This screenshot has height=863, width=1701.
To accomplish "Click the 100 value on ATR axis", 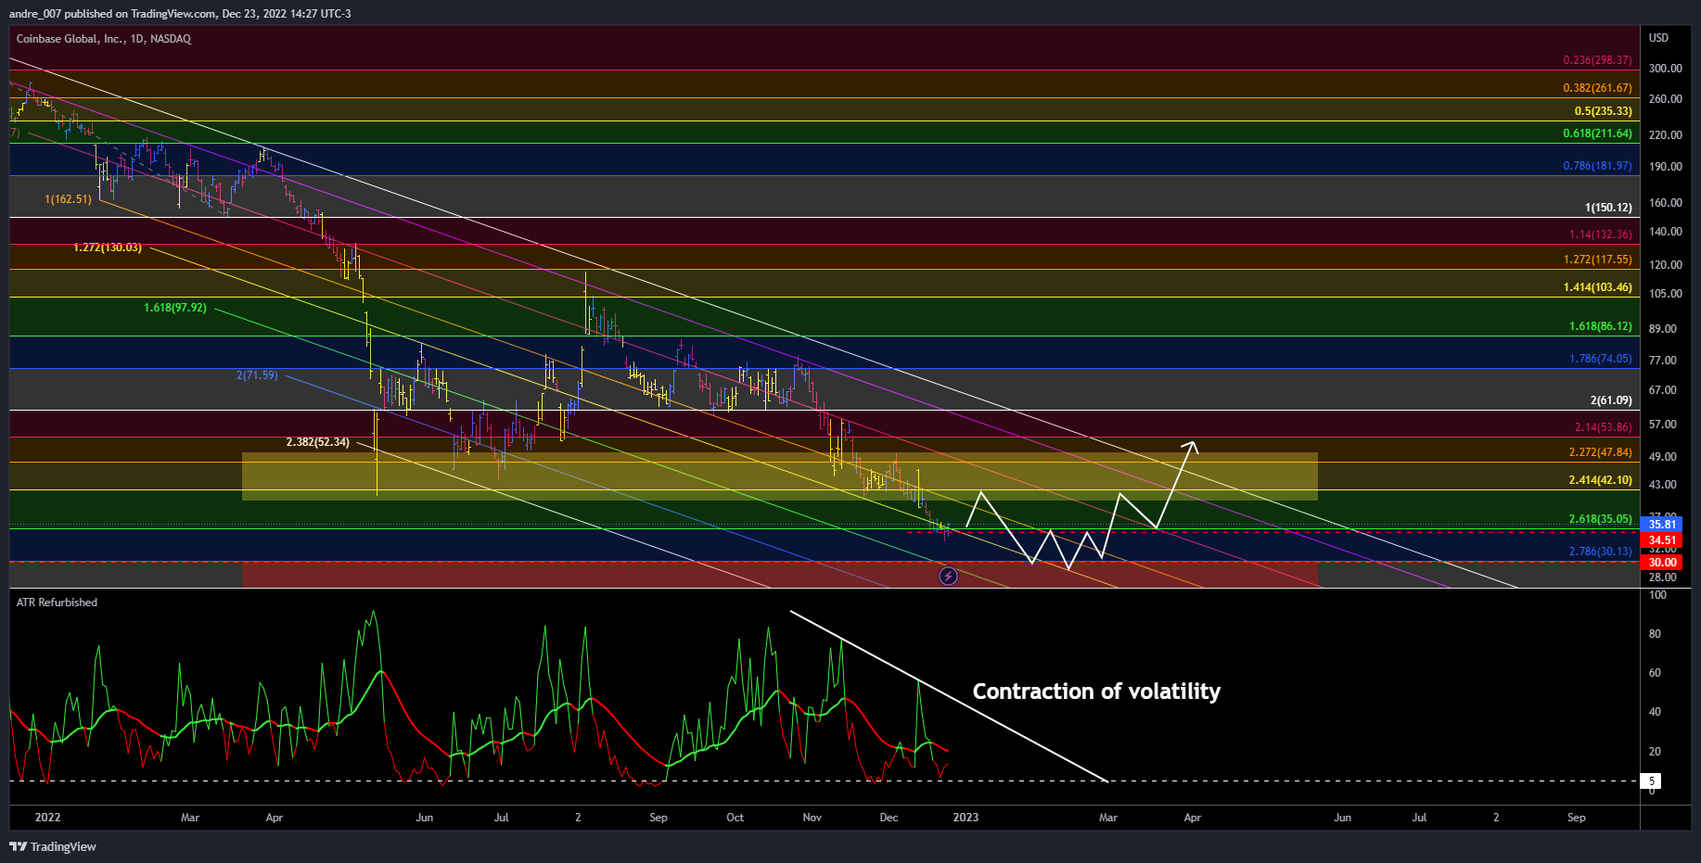I will (1657, 595).
